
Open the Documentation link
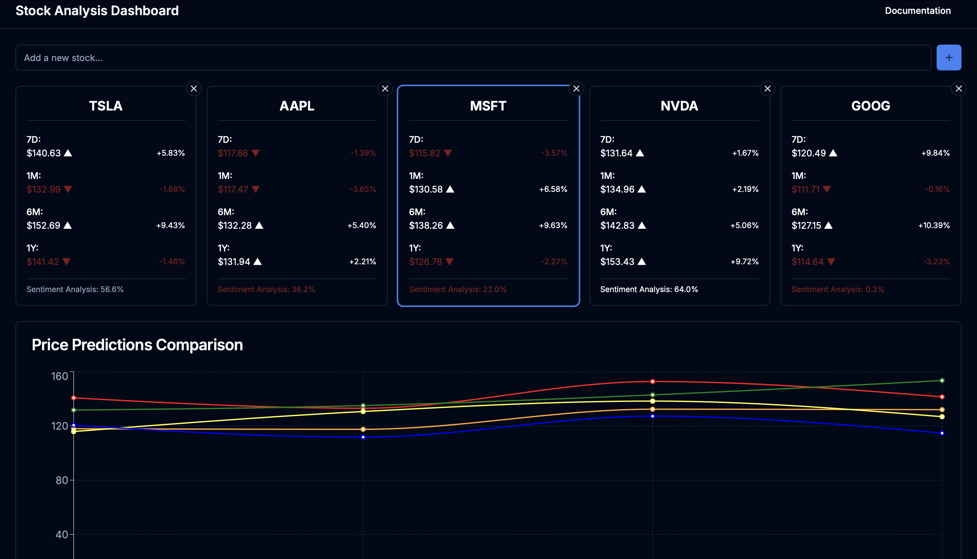click(918, 11)
